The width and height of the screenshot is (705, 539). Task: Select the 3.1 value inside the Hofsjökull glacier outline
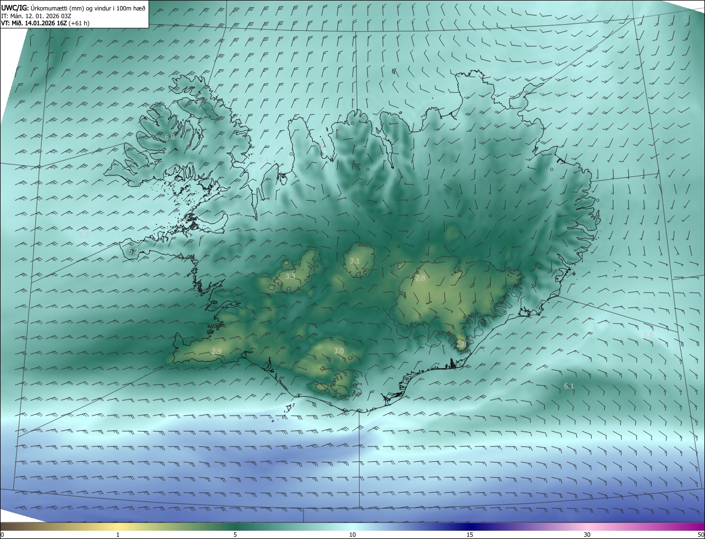[355, 261]
